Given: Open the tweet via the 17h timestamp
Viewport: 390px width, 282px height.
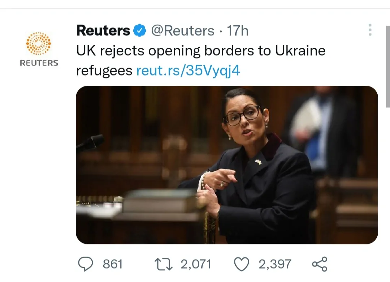Looking at the screenshot, I should tap(238, 31).
